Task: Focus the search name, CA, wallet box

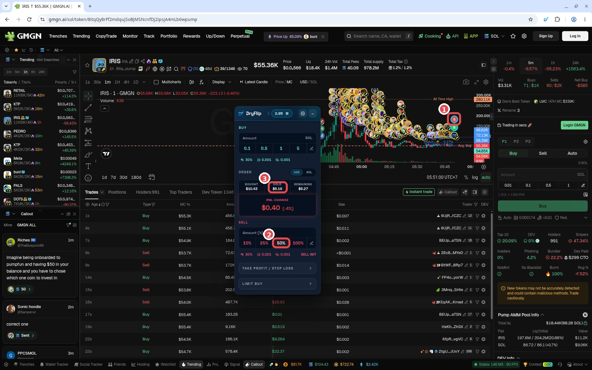Action: 379,36
